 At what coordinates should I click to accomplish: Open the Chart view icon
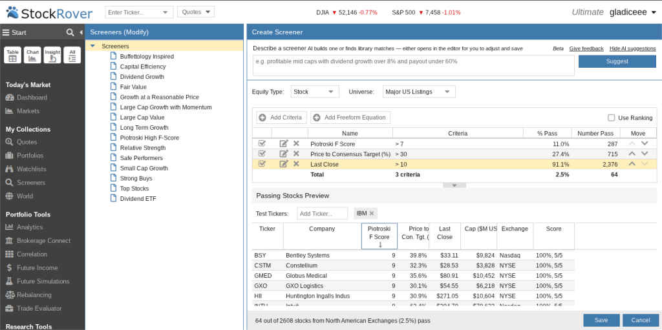pos(32,56)
